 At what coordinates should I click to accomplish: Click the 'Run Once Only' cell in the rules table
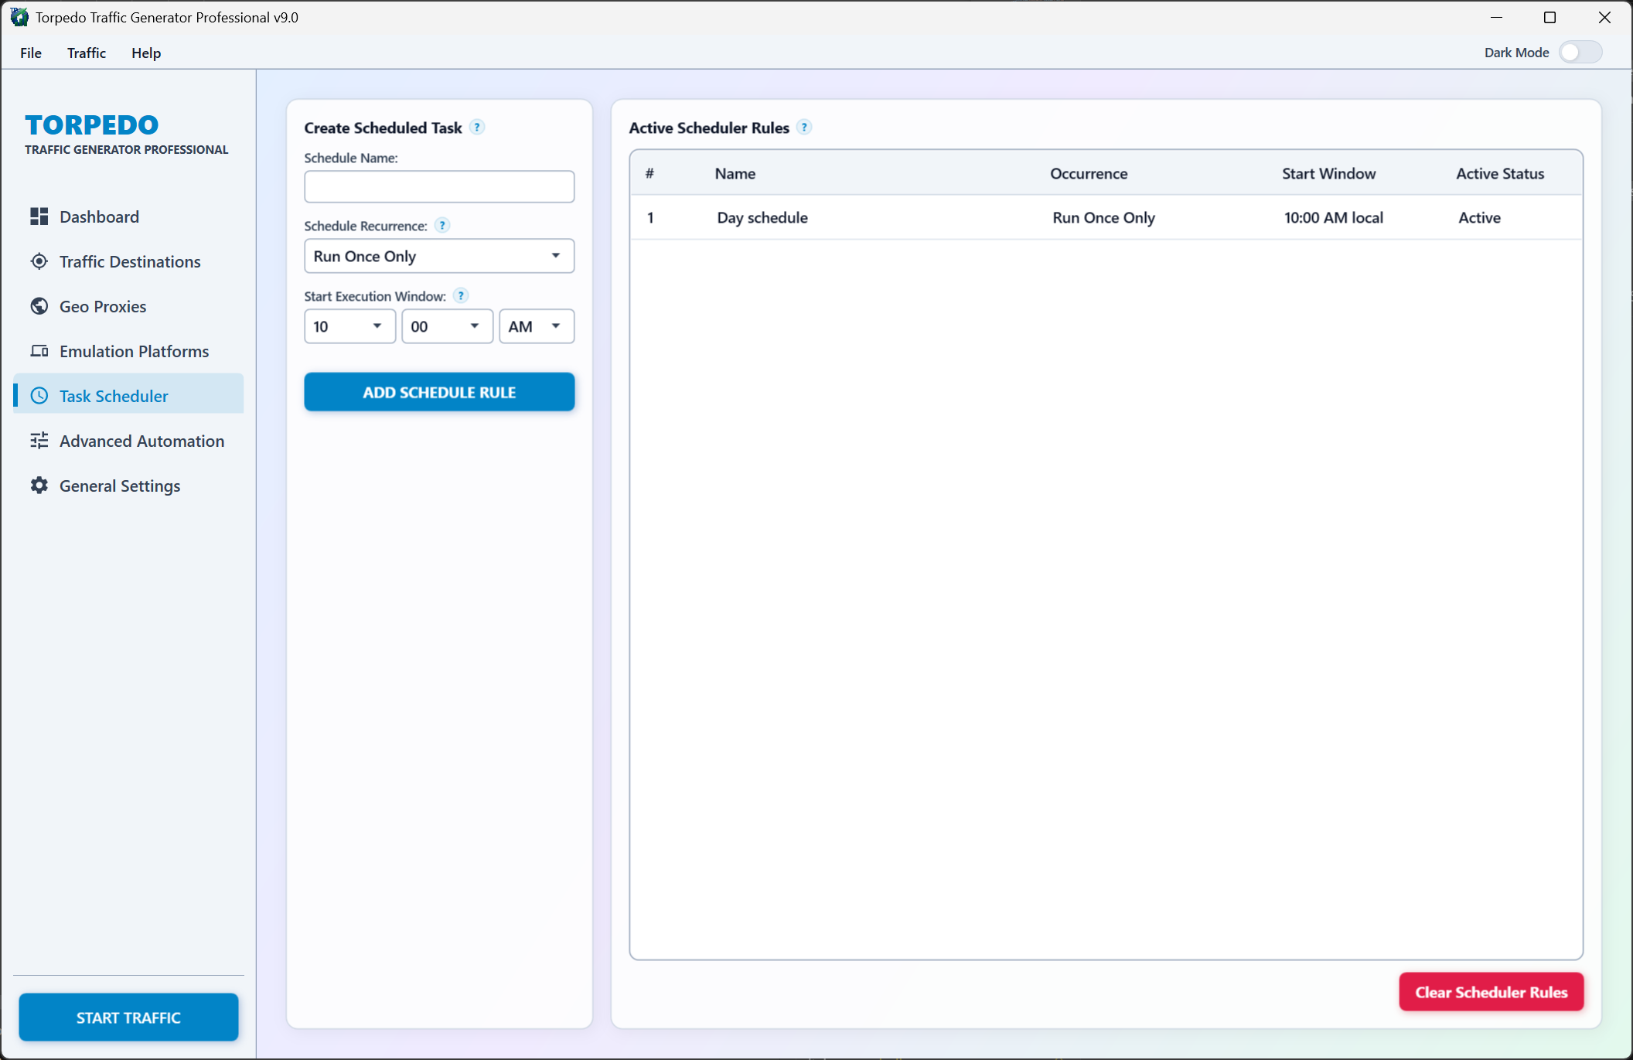[x=1103, y=217]
